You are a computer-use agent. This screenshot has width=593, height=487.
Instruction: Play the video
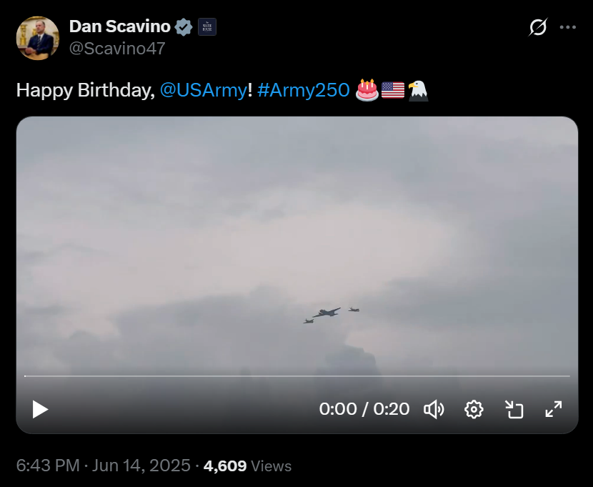[x=40, y=409]
